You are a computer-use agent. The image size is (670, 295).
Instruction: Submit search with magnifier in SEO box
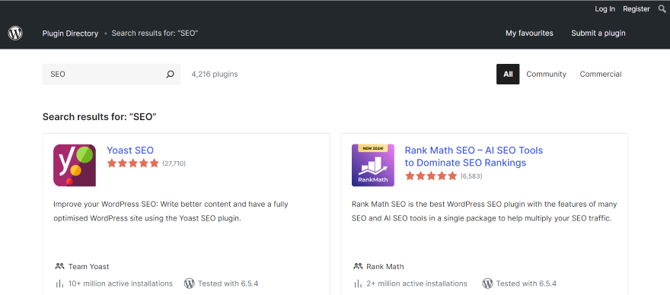pos(170,75)
